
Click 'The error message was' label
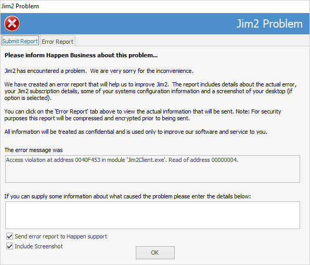(x=34, y=150)
